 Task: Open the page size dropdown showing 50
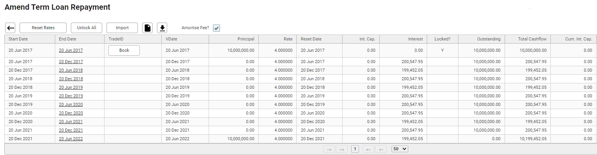point(400,149)
